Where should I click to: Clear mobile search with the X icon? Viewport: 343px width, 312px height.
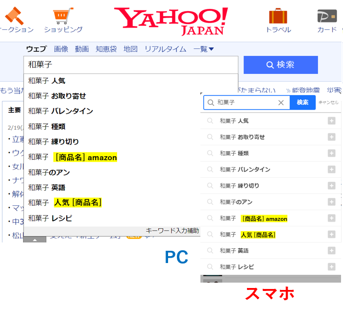tap(281, 103)
